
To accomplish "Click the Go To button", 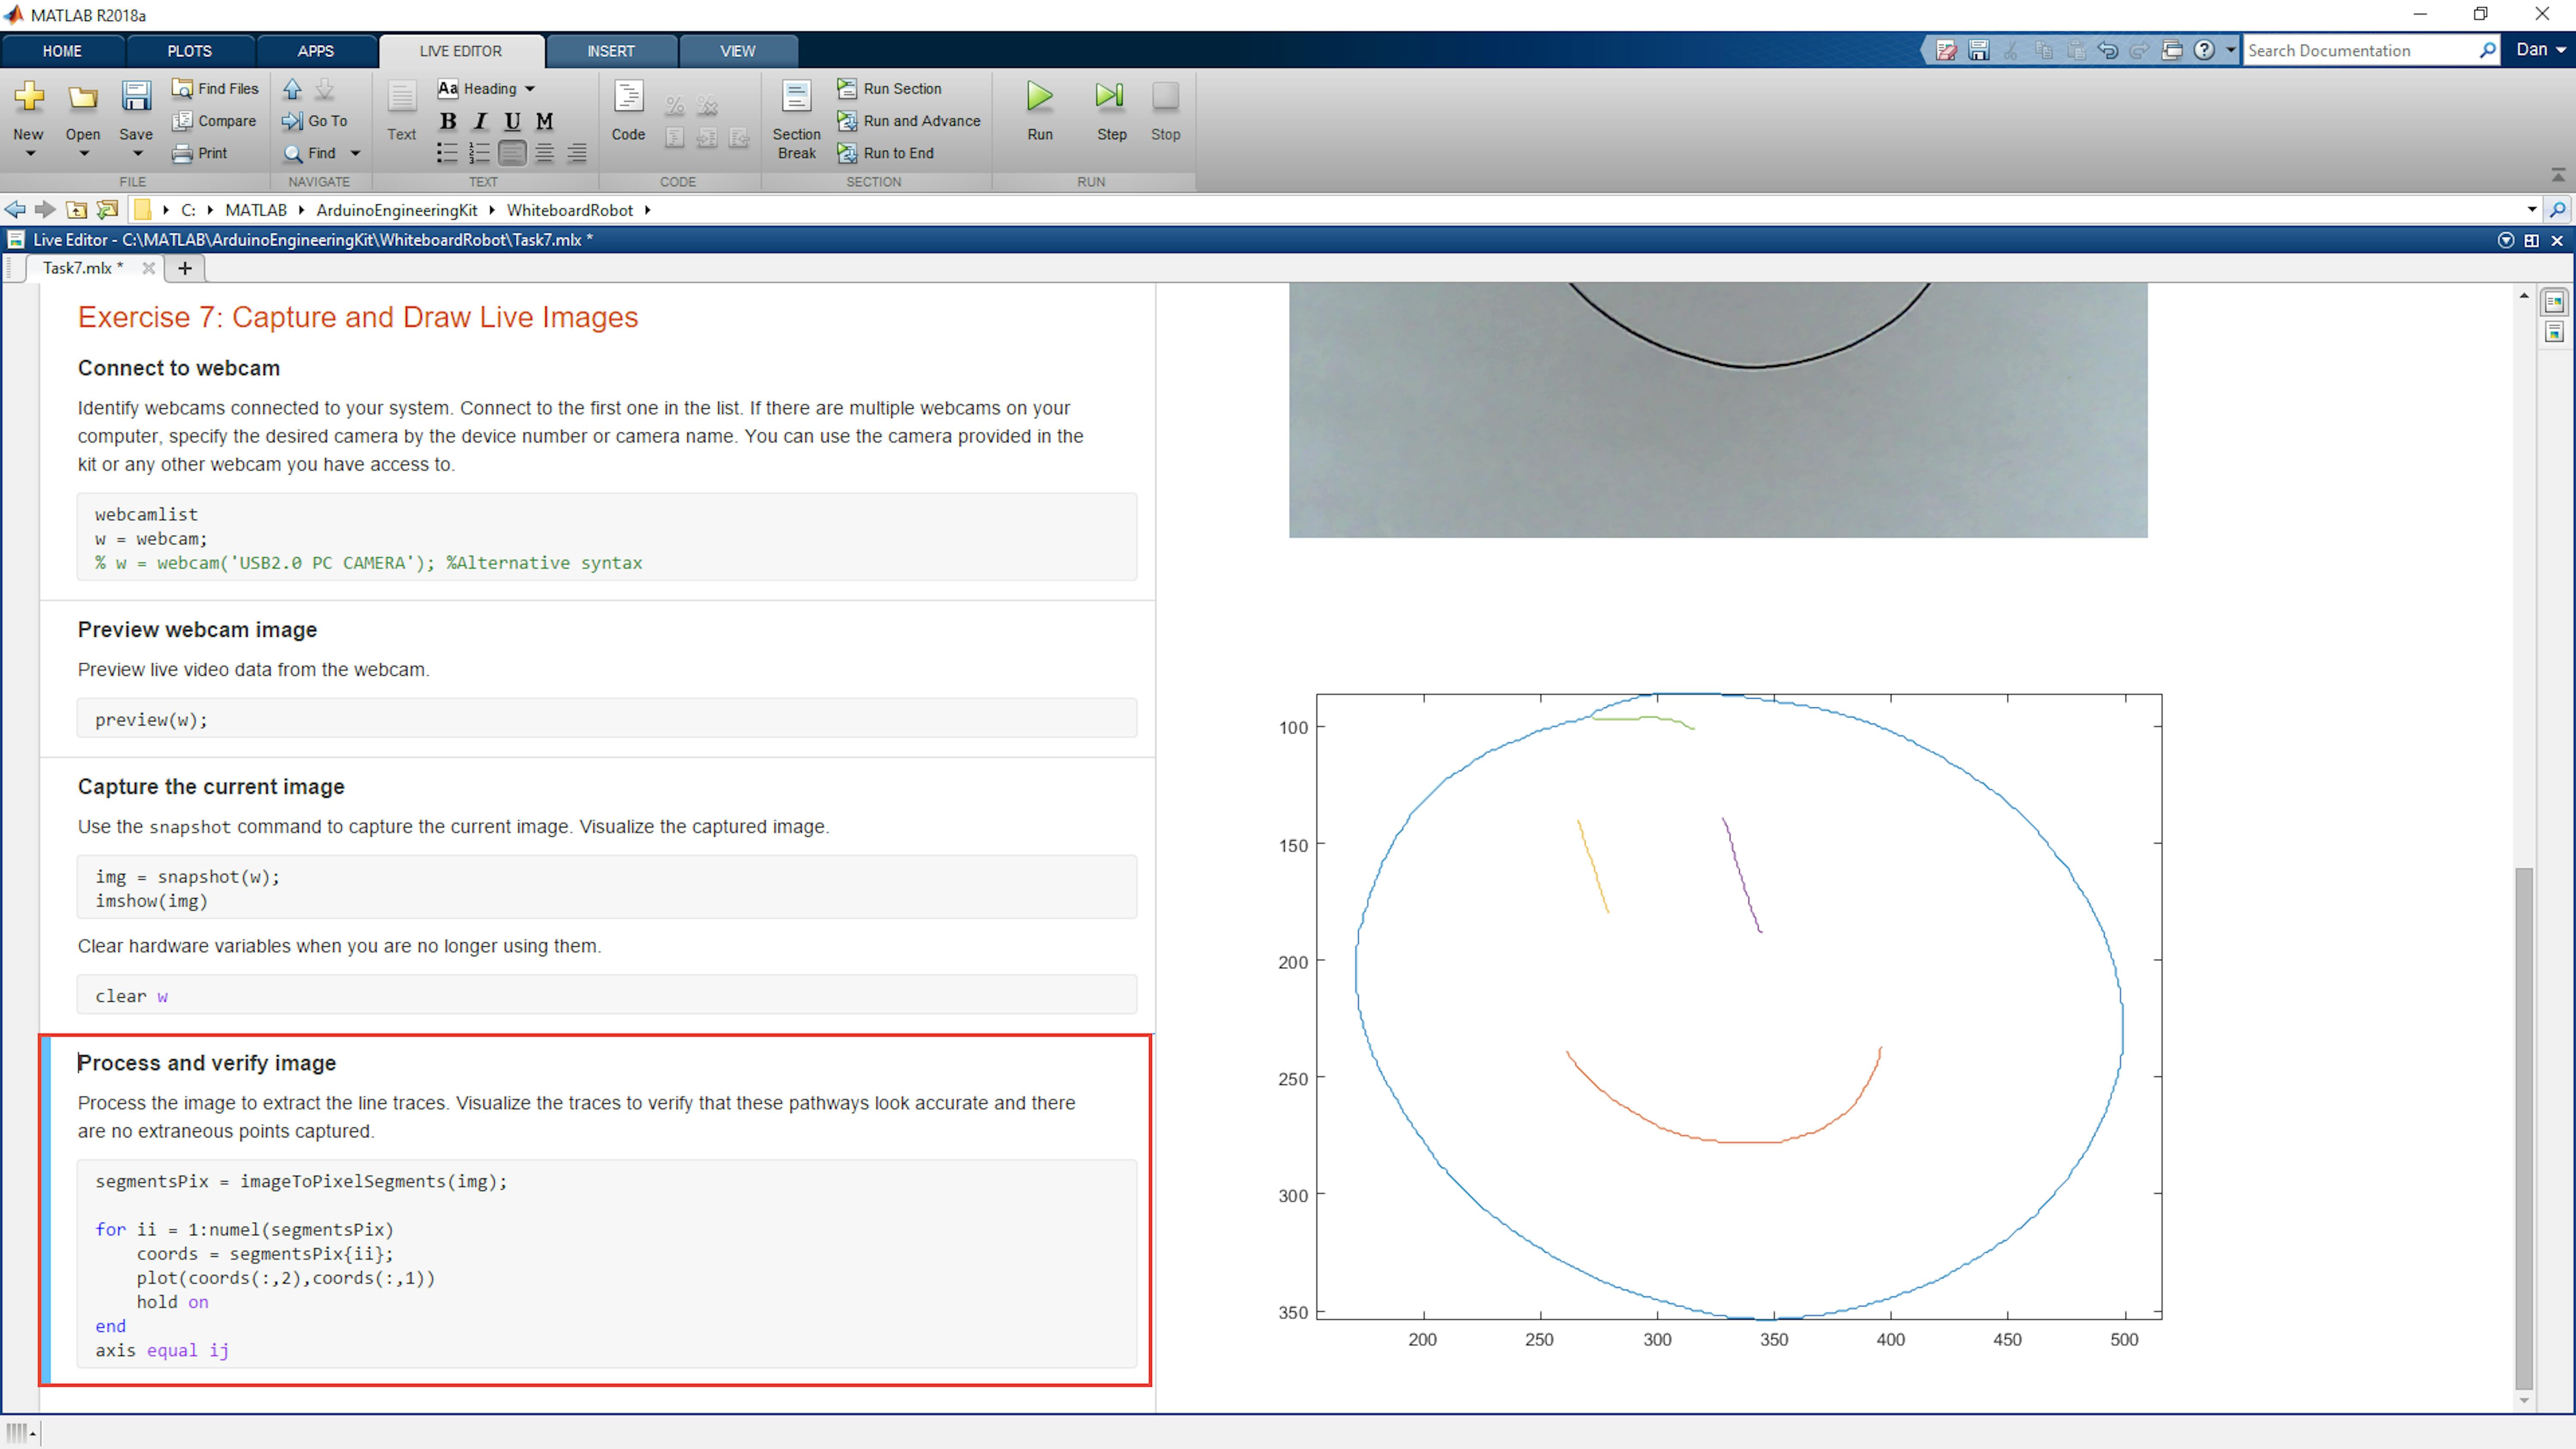I will click(x=315, y=120).
